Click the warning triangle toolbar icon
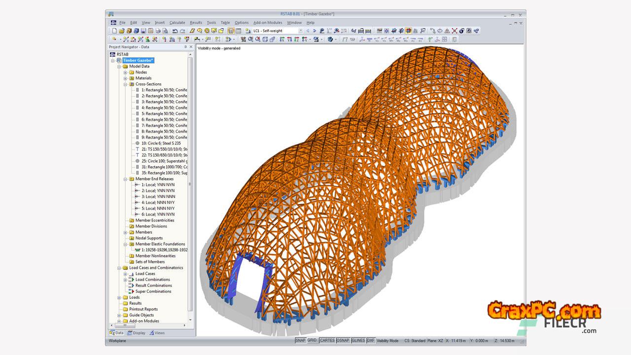Screen dimensions: 631x355 447,31
